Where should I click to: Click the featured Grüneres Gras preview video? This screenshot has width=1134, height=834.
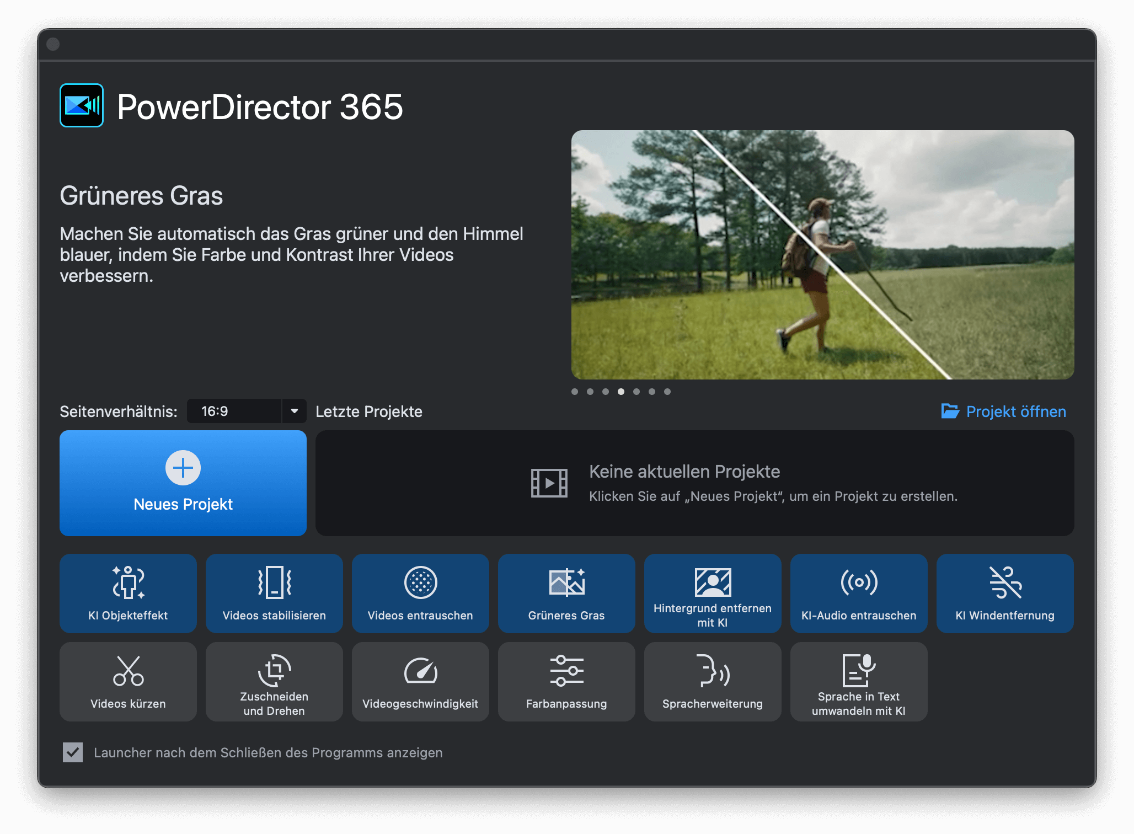pos(824,254)
